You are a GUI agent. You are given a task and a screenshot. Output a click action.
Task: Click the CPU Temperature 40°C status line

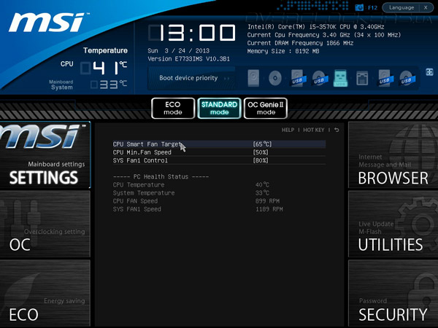(191, 184)
